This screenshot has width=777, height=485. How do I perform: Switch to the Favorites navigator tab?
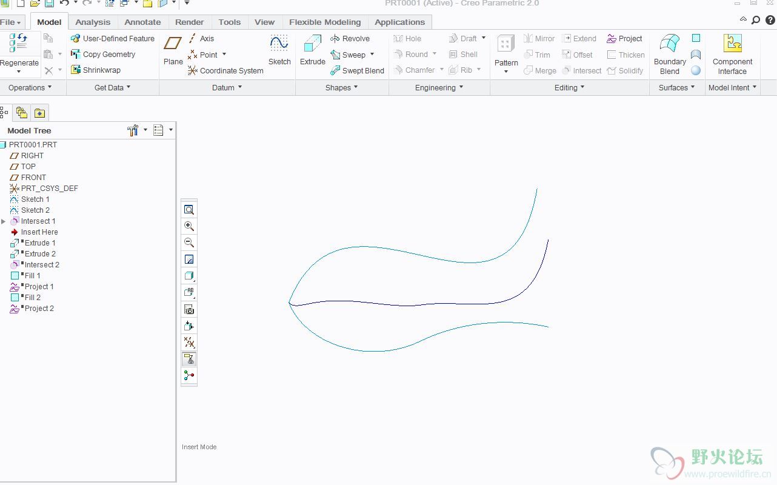tap(39, 113)
